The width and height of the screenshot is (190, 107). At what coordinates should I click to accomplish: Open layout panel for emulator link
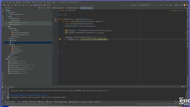point(29,95)
